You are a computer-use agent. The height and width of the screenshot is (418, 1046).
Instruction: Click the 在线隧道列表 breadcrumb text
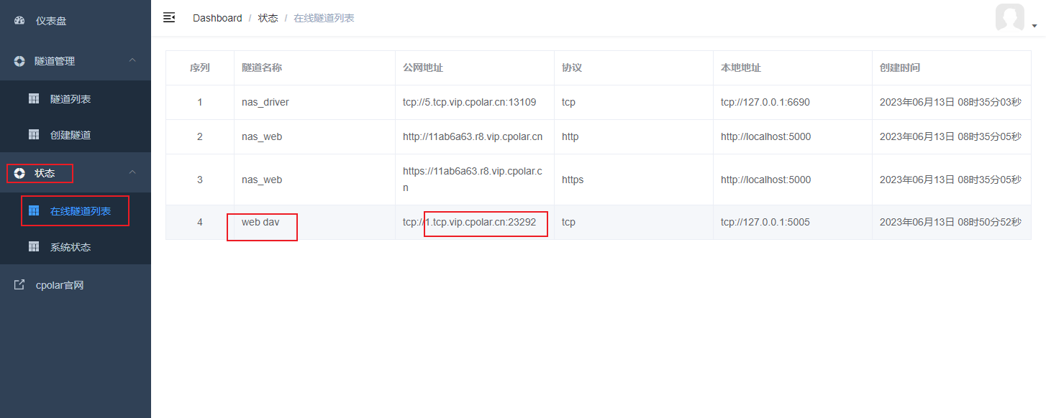point(324,18)
